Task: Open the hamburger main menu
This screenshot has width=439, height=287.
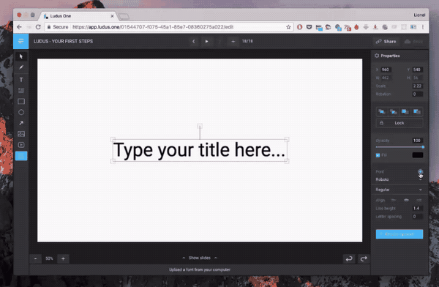Action: point(20,42)
